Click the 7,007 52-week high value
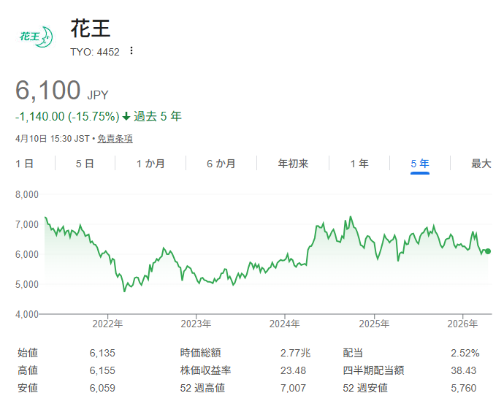 pos(293,388)
